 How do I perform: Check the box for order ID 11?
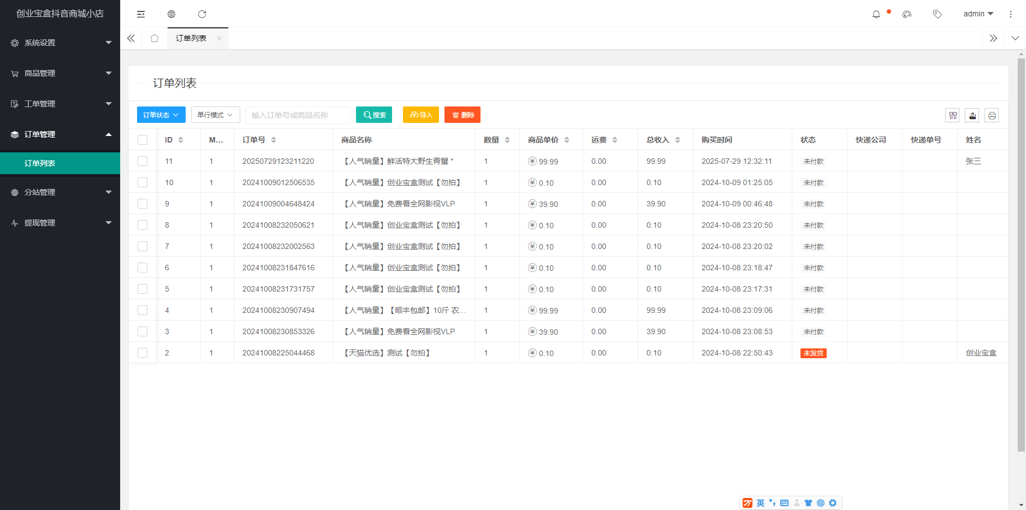coord(143,161)
